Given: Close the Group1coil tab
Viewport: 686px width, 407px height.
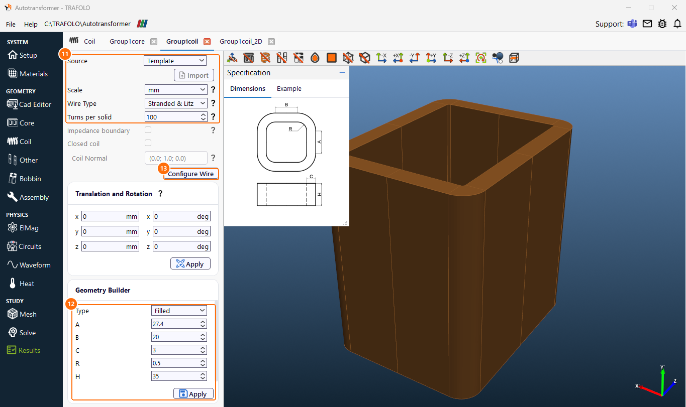Looking at the screenshot, I should (x=207, y=42).
